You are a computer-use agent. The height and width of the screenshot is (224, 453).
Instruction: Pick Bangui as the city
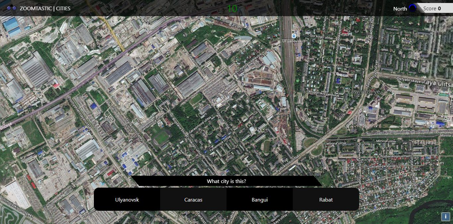click(260, 200)
